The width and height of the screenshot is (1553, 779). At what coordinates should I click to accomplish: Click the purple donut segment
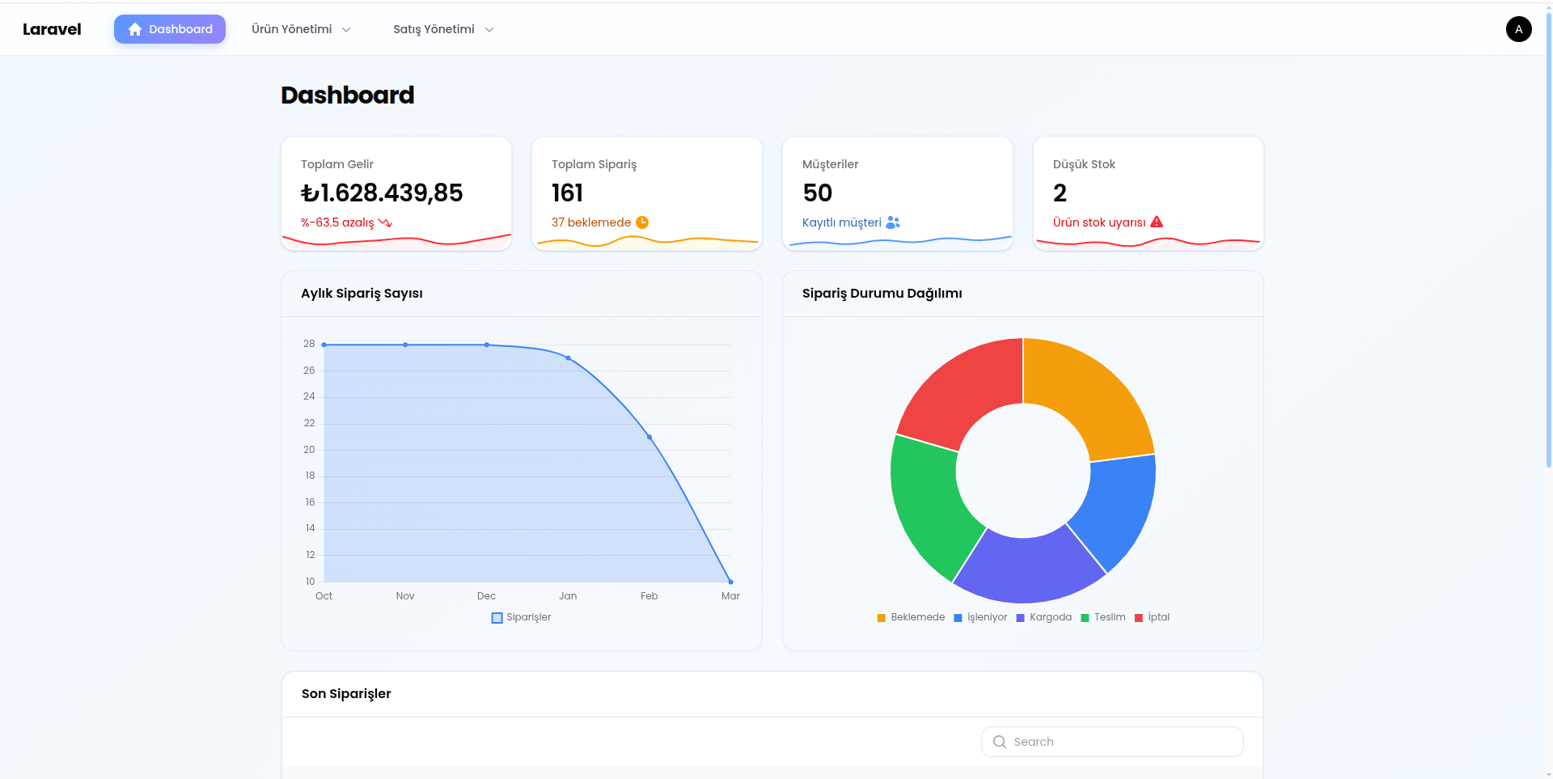[x=1027, y=570]
